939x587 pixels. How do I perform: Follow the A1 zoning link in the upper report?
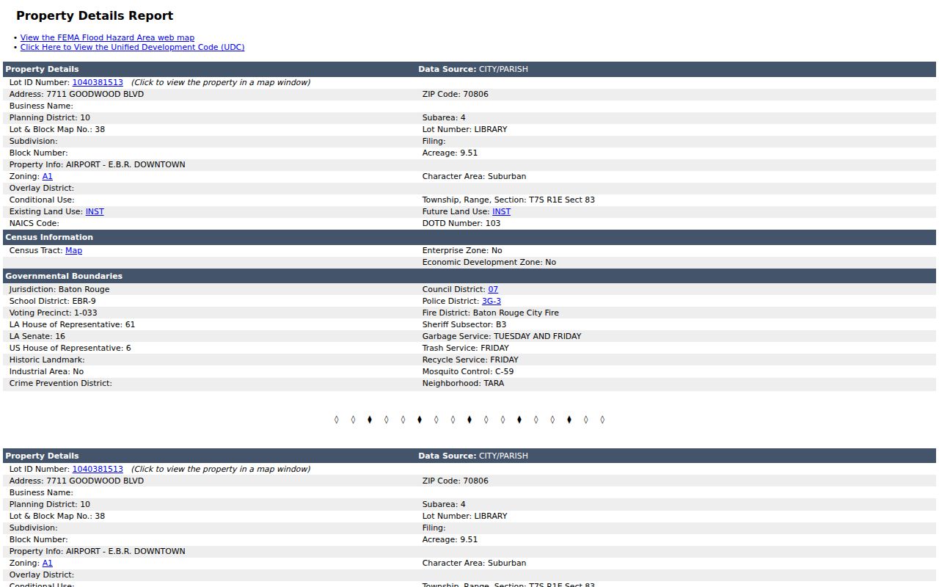click(47, 176)
